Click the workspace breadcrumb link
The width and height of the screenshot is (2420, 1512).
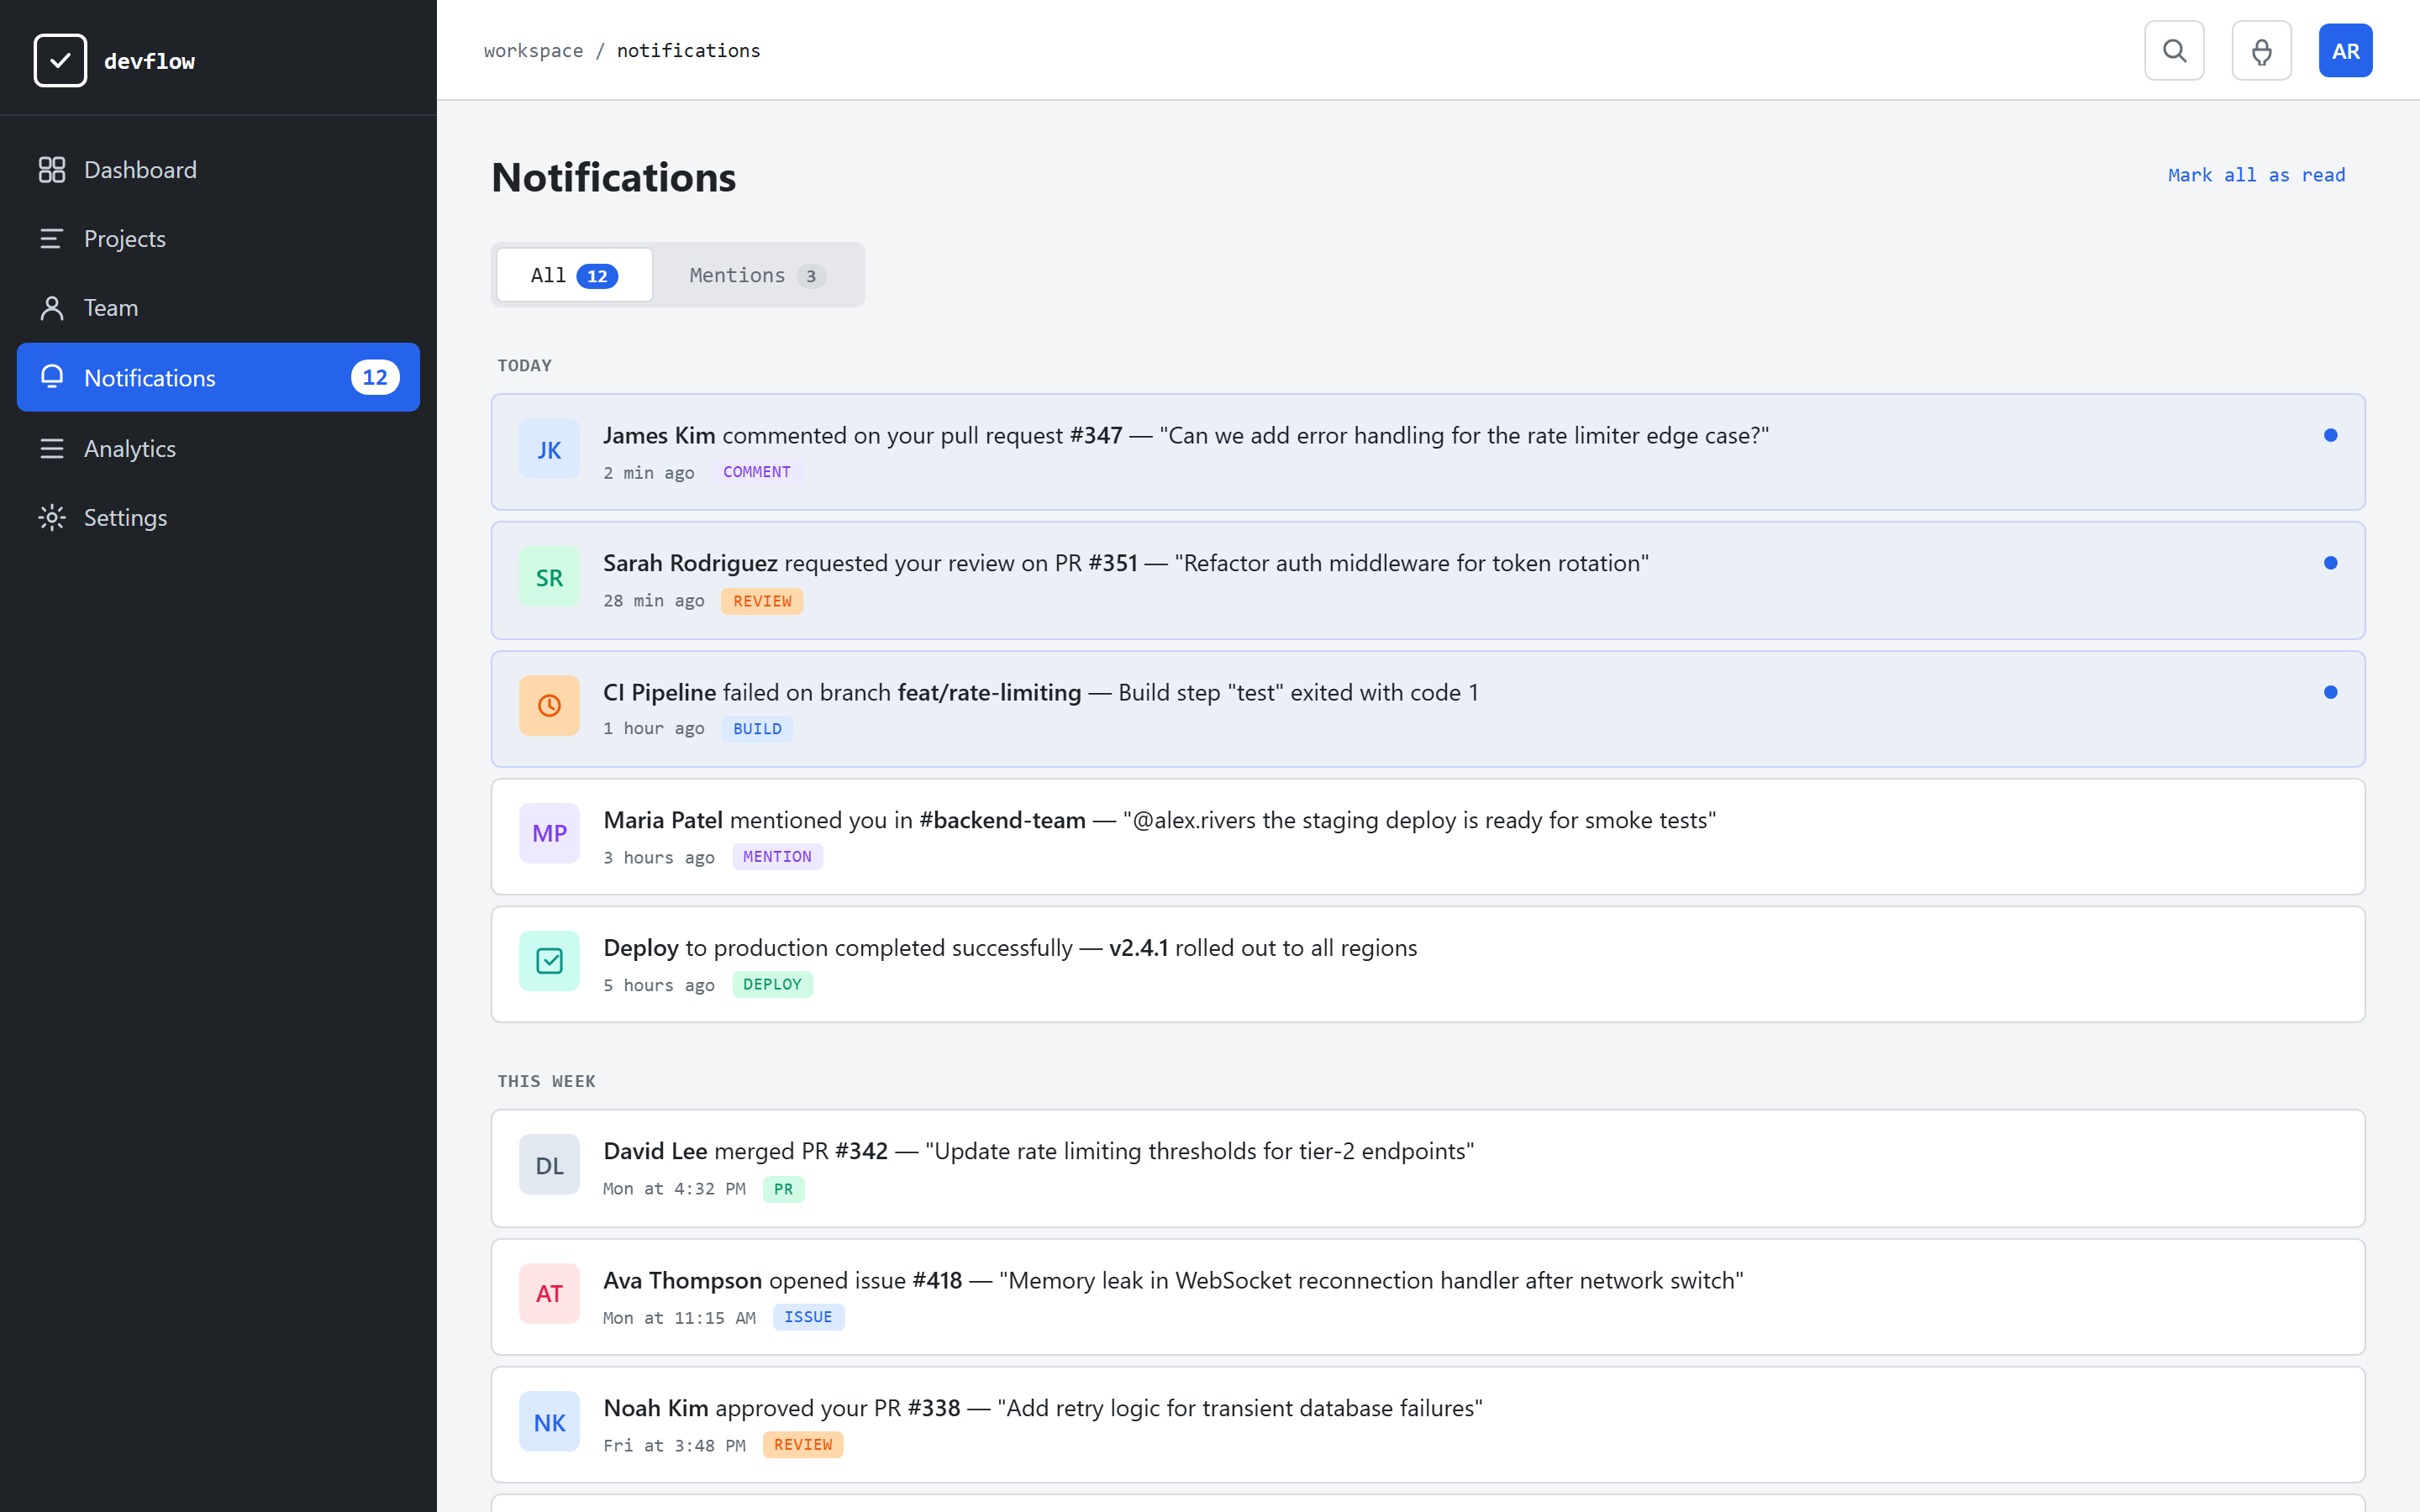[533, 50]
